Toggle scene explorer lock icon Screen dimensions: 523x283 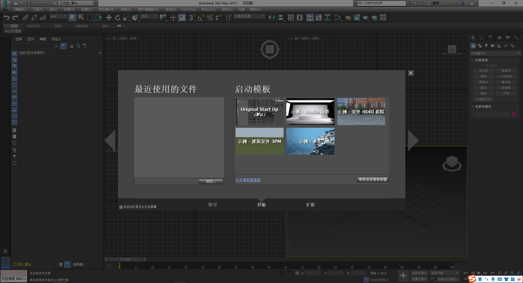[72, 46]
